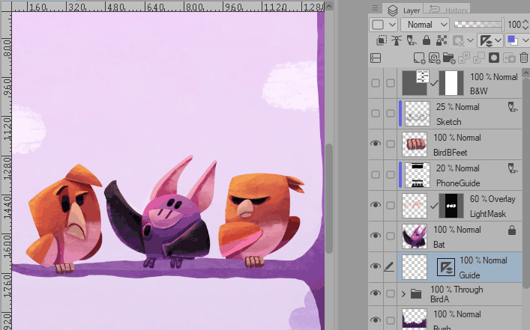Delete layer with trash can icon
The image size is (530, 330).
coord(523,58)
